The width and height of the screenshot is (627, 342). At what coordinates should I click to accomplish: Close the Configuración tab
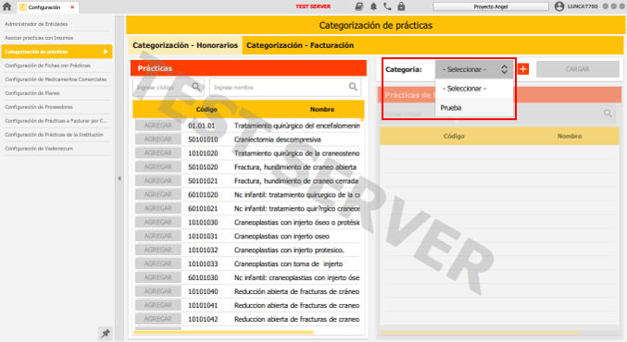tap(72, 7)
